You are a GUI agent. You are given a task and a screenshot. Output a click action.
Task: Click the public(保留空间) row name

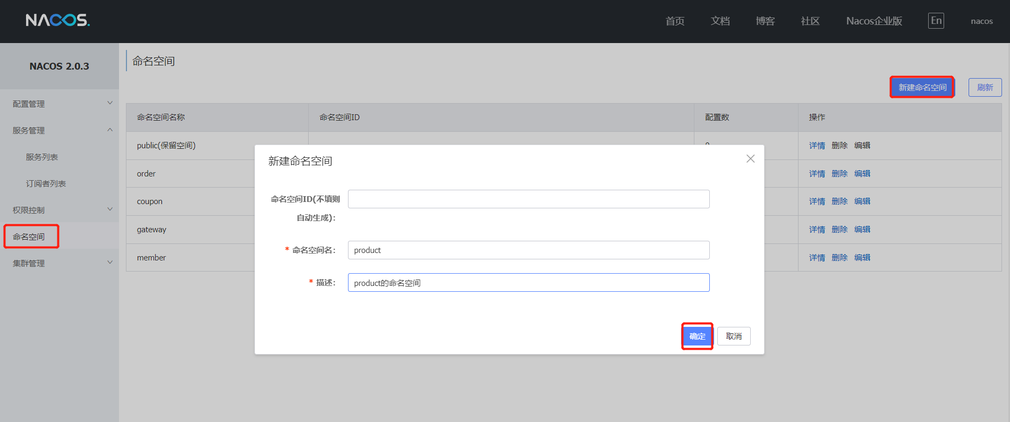click(166, 145)
